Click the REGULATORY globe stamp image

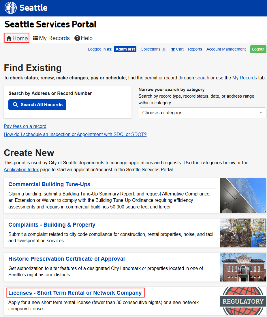tap(243, 301)
